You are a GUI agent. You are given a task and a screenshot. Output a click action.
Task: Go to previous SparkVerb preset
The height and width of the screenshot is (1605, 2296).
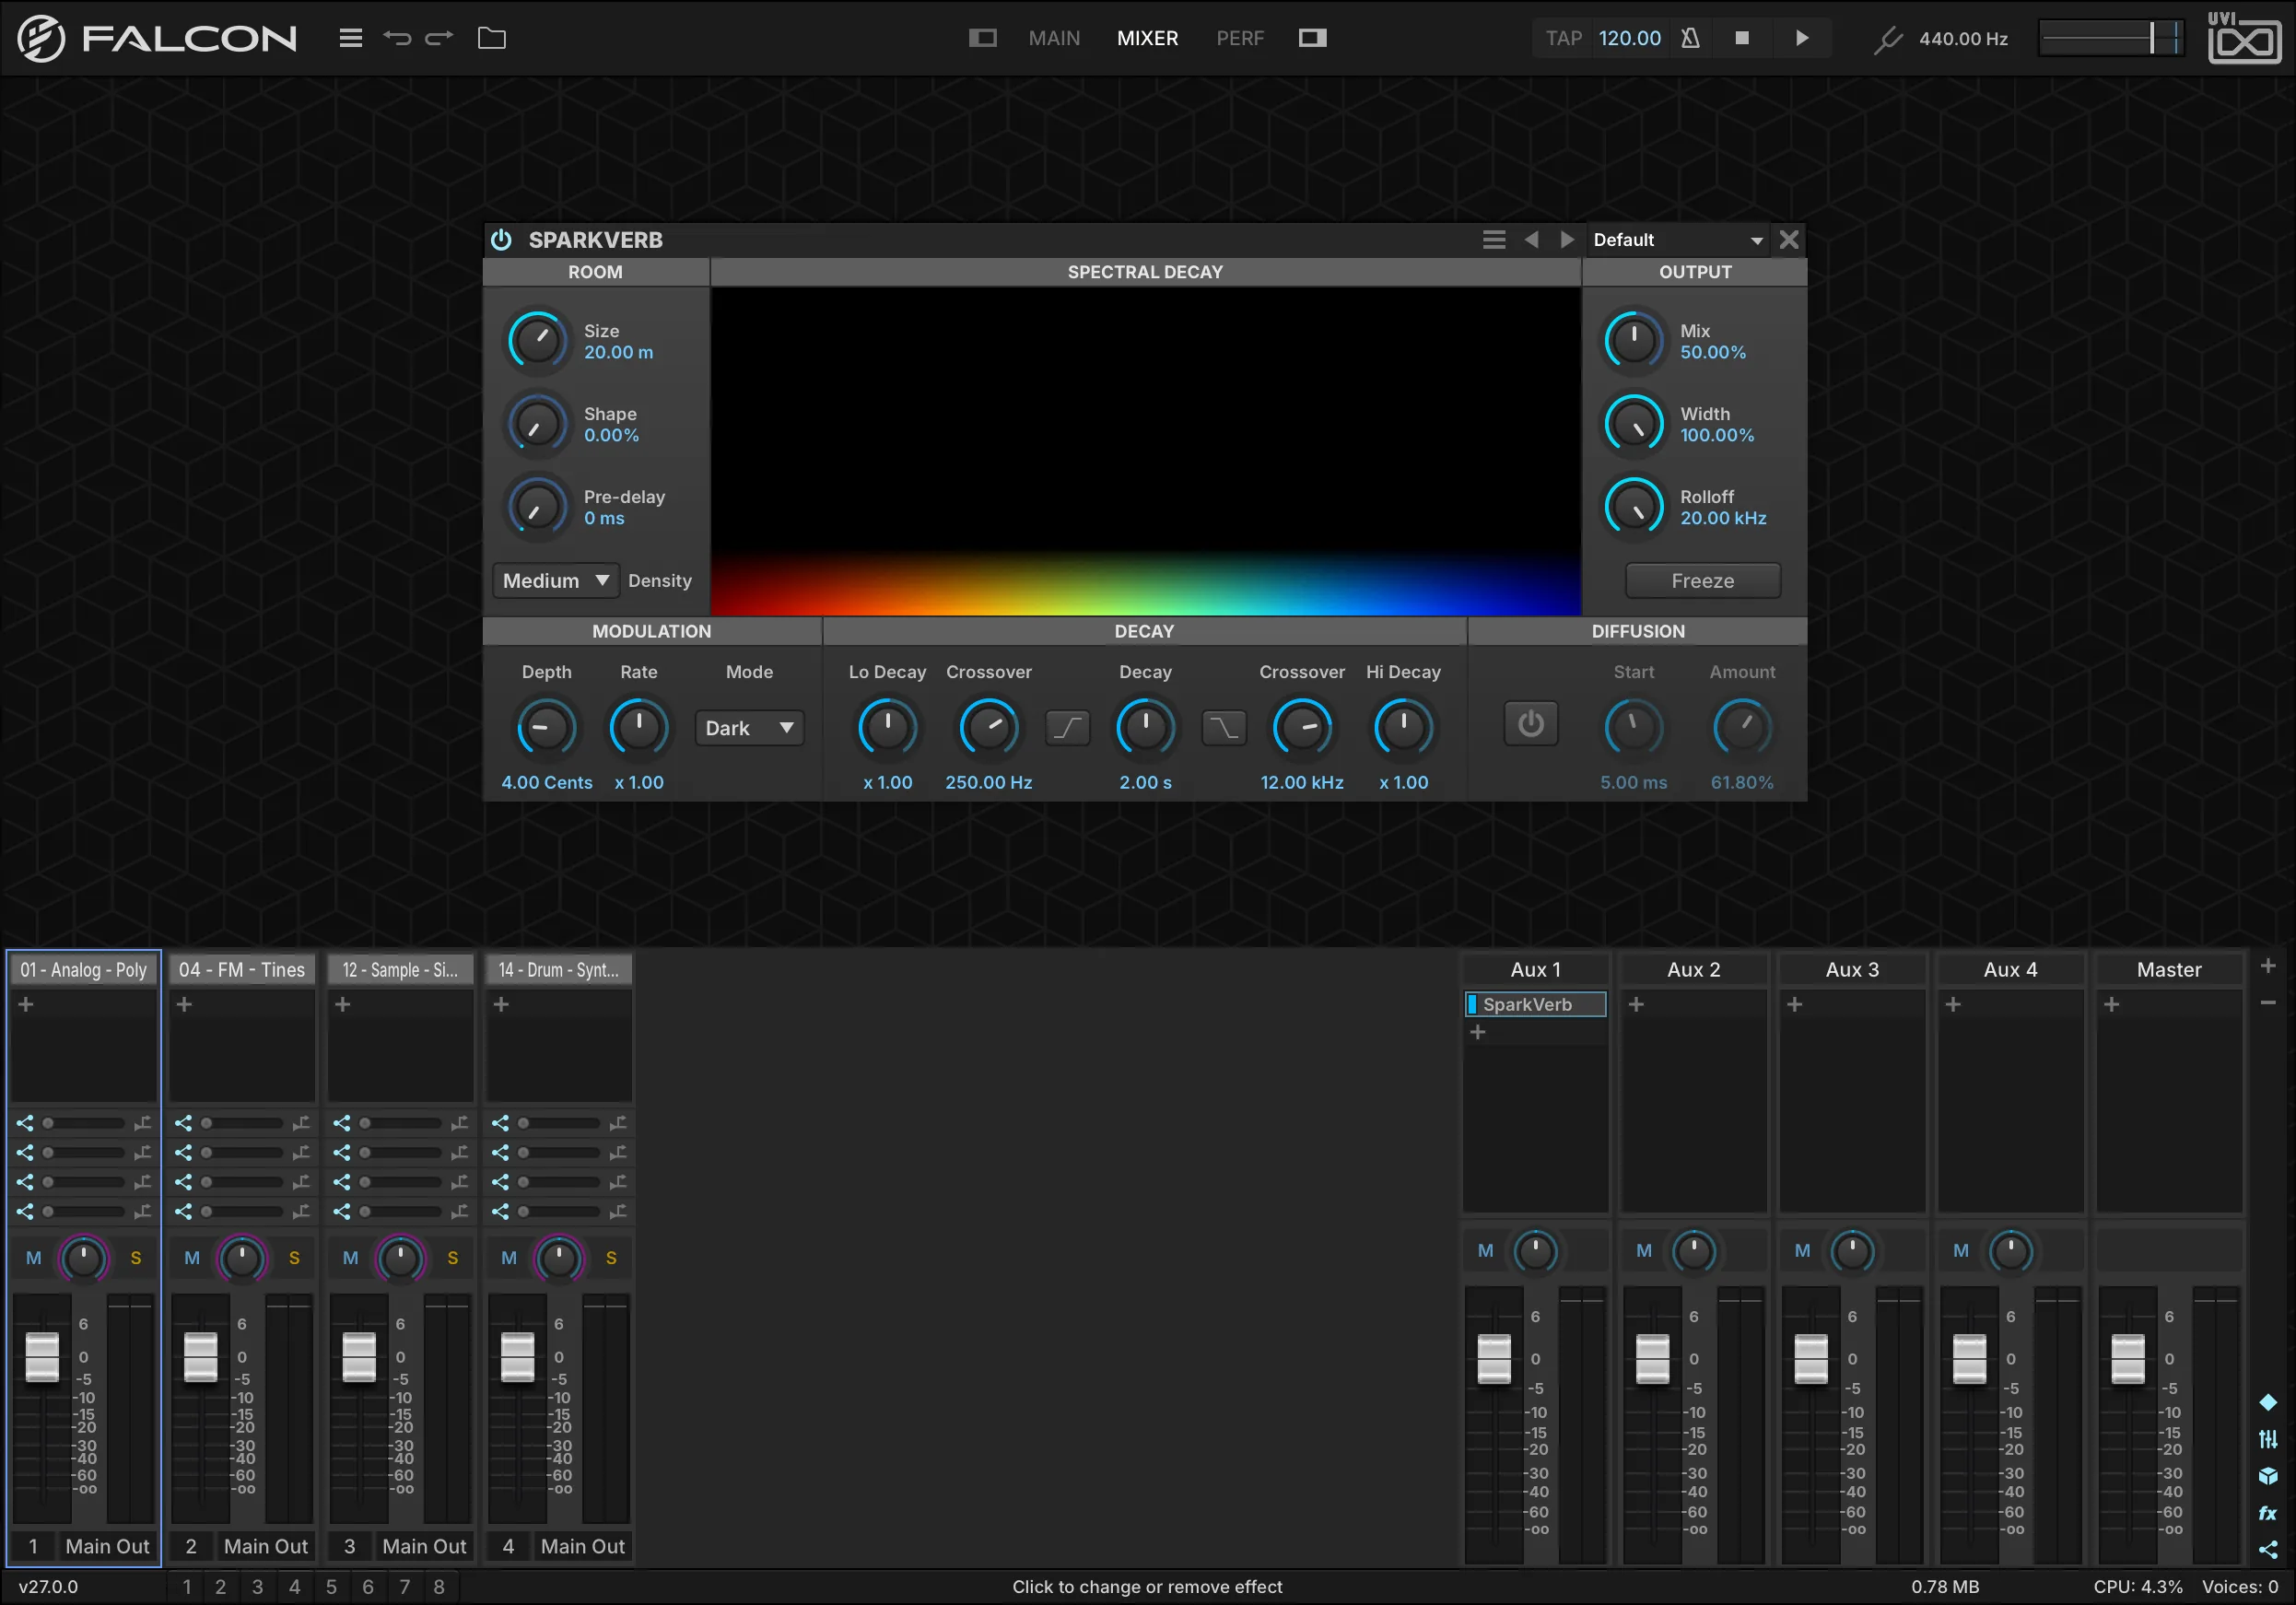[1531, 240]
